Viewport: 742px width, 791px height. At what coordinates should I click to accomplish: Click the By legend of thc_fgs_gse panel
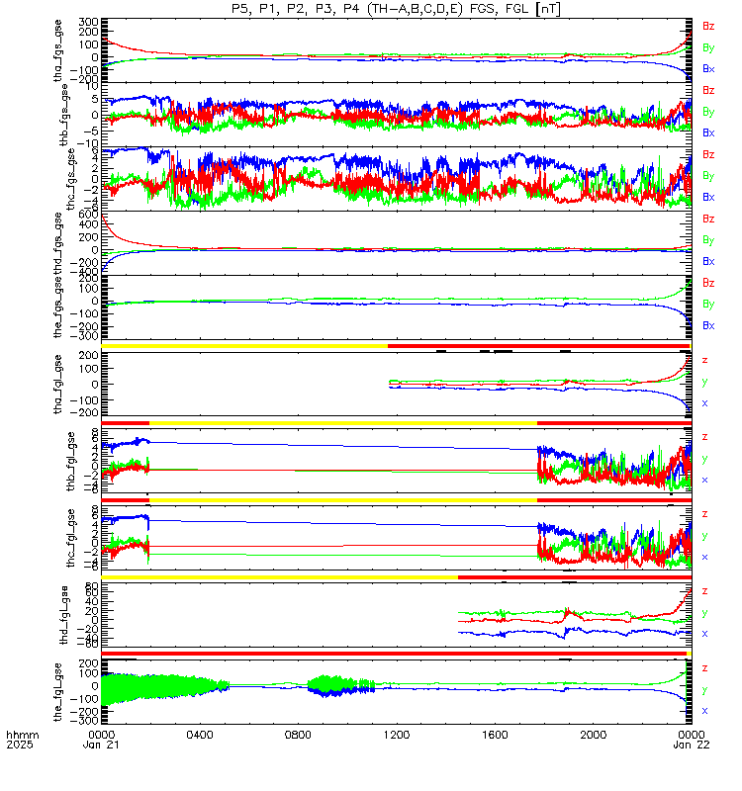pyautogui.click(x=708, y=176)
